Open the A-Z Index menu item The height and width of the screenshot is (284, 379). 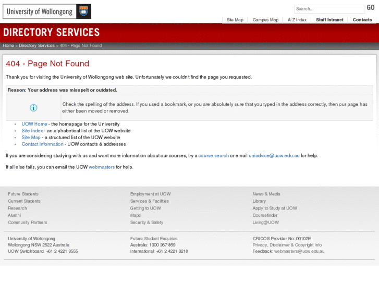pos(297,20)
